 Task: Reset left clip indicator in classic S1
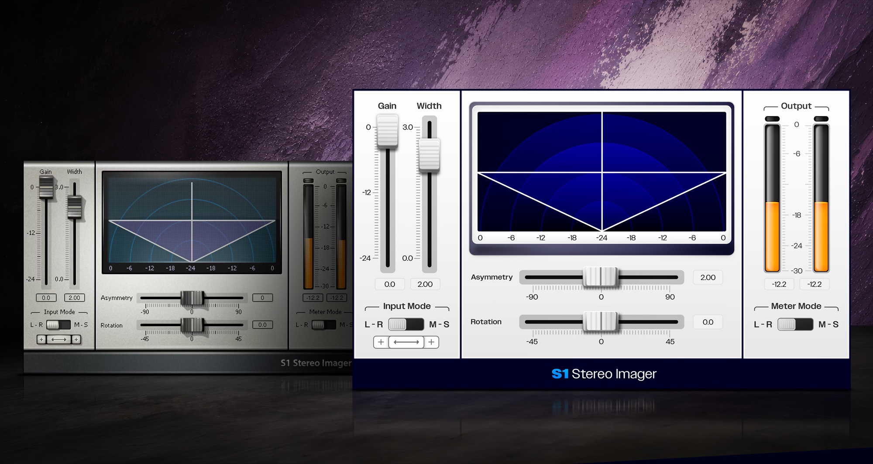click(x=309, y=181)
